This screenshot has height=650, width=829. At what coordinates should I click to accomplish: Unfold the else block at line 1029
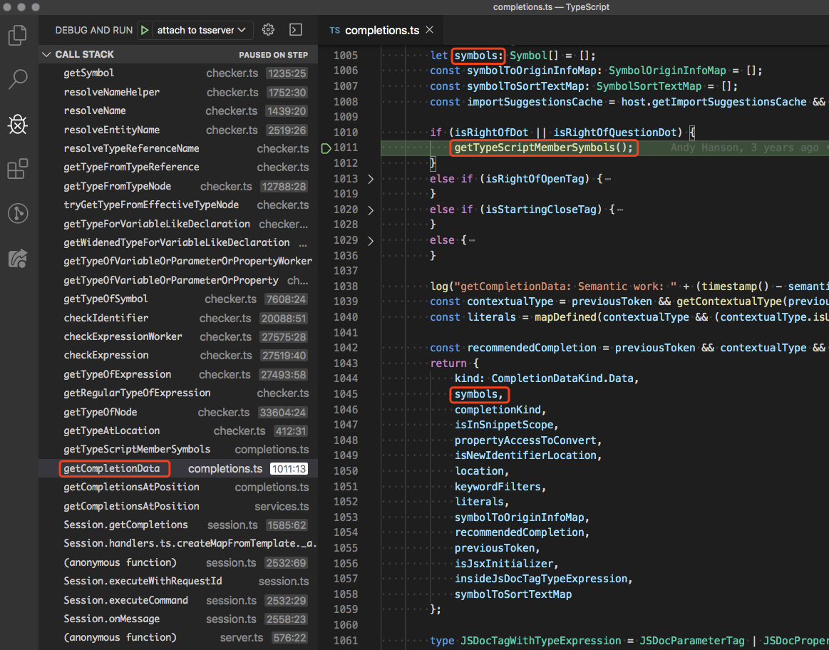tap(370, 240)
